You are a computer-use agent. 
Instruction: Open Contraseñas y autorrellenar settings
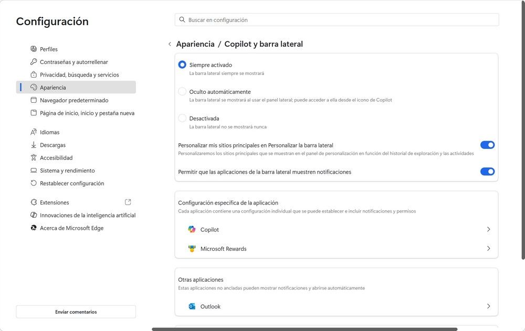click(x=74, y=61)
